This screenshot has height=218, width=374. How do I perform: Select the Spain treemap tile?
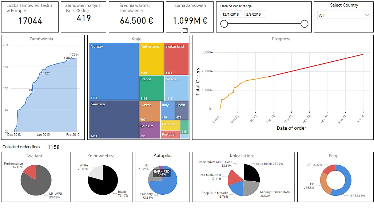(182, 110)
